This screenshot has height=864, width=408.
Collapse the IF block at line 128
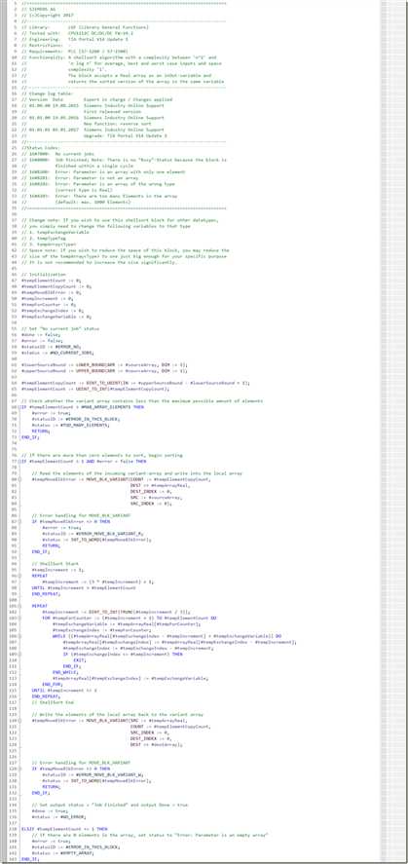tap(19, 769)
